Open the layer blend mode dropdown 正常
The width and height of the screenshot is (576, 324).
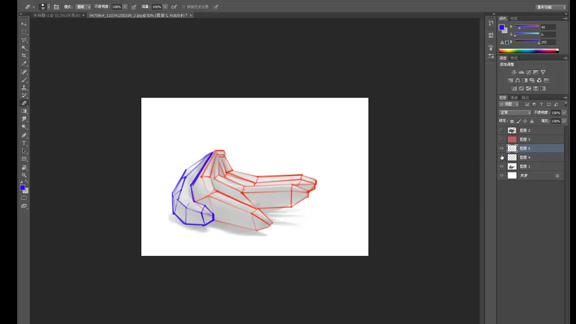pyautogui.click(x=515, y=112)
